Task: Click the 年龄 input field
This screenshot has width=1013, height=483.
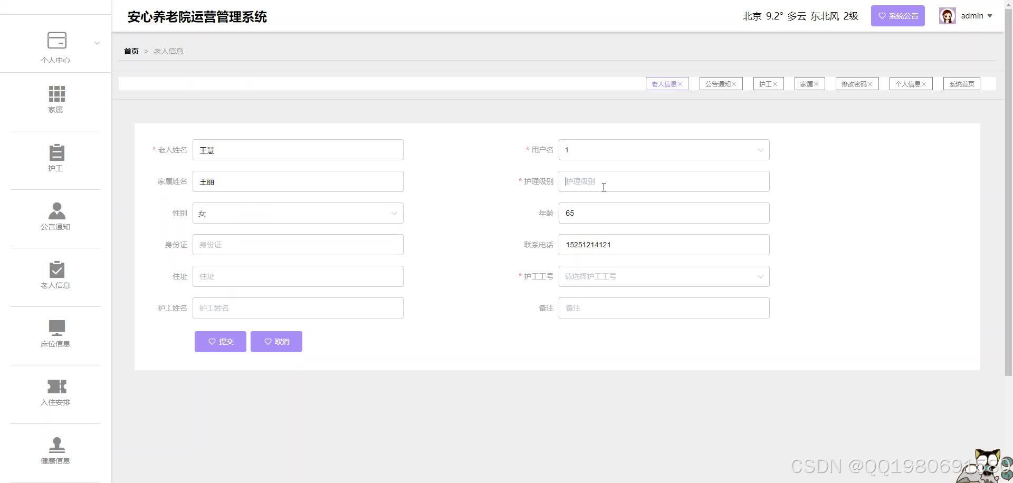Action: [x=664, y=213]
